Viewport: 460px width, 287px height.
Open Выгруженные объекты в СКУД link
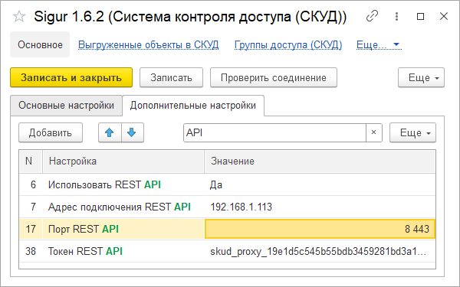tap(149, 45)
